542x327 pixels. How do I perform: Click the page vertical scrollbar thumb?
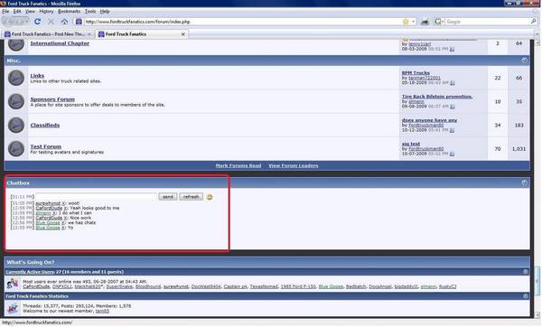pyautogui.click(x=537, y=282)
